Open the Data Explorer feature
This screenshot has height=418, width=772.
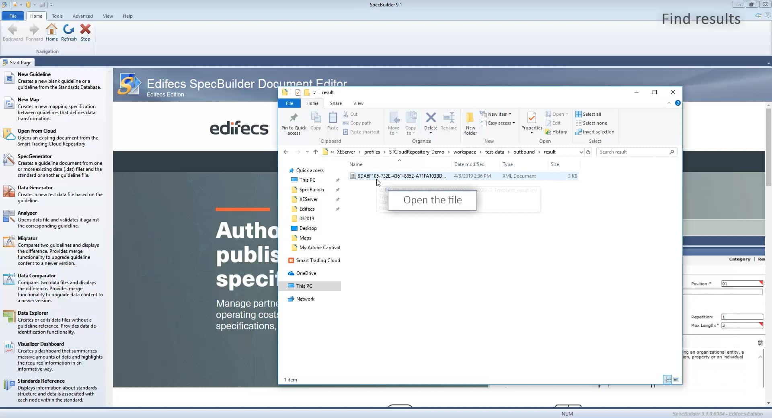pos(33,313)
